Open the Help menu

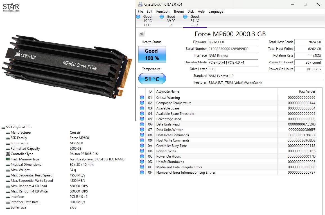pyautogui.click(x=201, y=12)
